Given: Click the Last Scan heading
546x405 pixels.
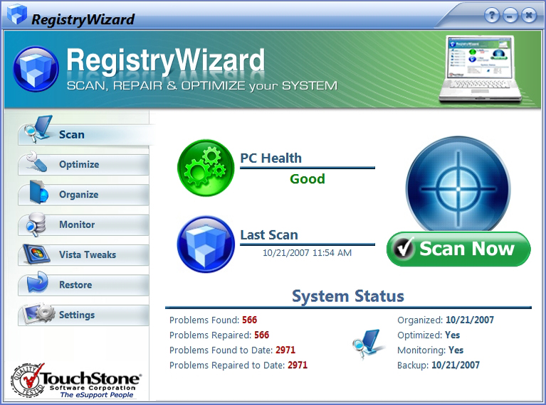Looking at the screenshot, I should pos(269,235).
